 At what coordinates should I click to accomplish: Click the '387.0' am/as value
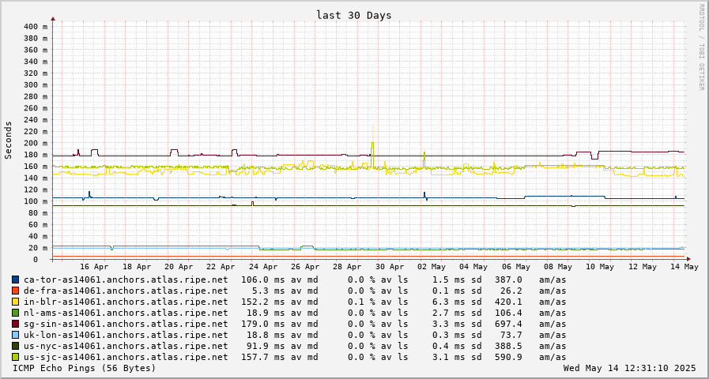[x=508, y=280]
